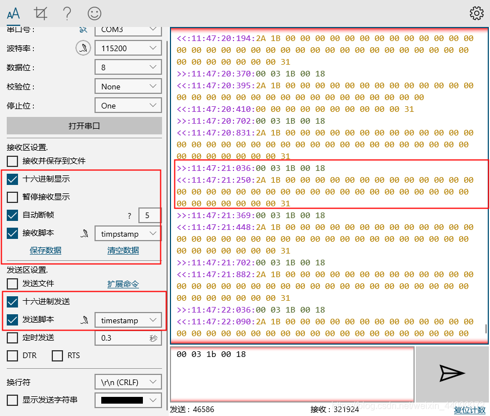
Task: Enable save received data to file checkbox
Action: tap(12, 161)
